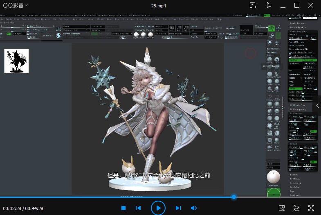This screenshot has height=215, width=321.
Task: Click the black silhouette reference thumbnail
Action: tap(16, 61)
